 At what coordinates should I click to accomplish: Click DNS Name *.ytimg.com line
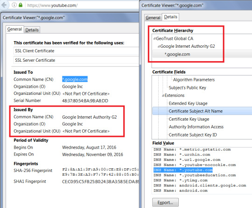coord(181,180)
